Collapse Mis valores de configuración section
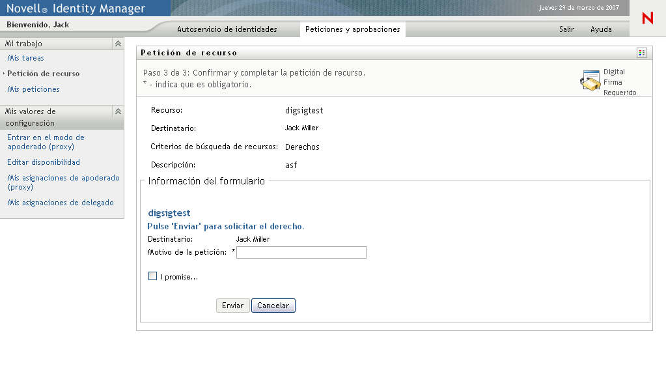666x372 pixels. (x=118, y=111)
